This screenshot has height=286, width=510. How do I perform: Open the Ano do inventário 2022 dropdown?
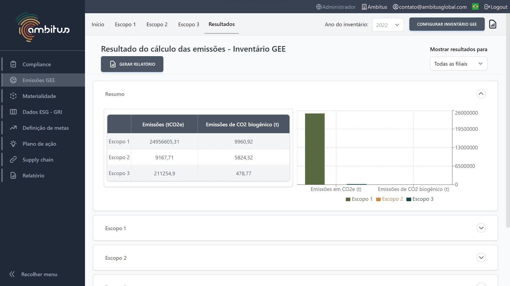click(x=388, y=25)
